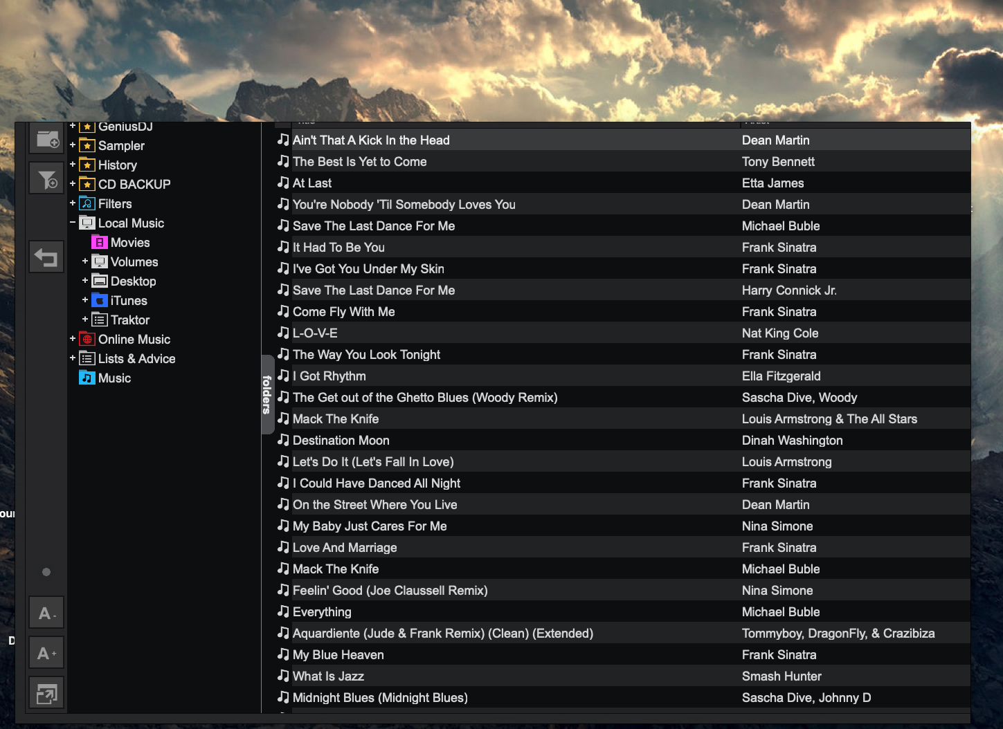
Task: Select On the Street Where You Live
Action: click(374, 504)
